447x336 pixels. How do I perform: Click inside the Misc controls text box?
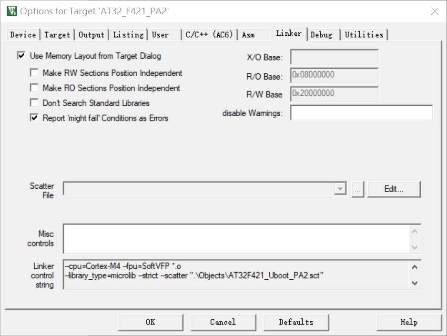(x=237, y=239)
